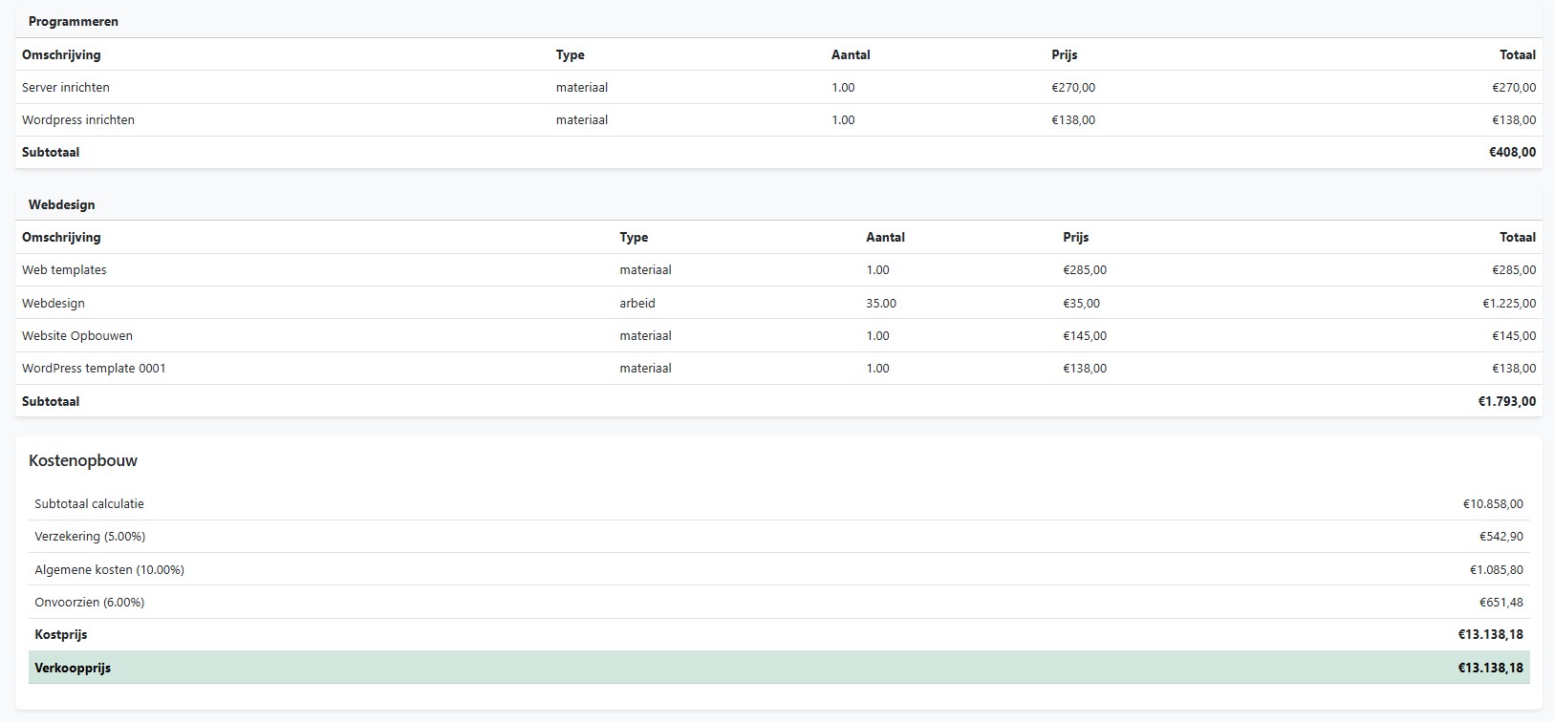1554x722 pixels.
Task: Click the Prijs cell of Web templates
Action: point(1085,269)
